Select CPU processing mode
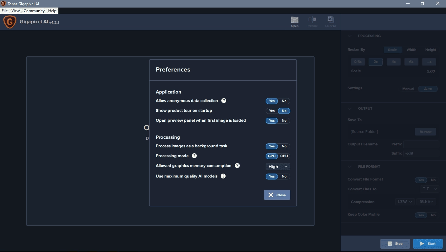The image size is (446, 252). pos(284,156)
